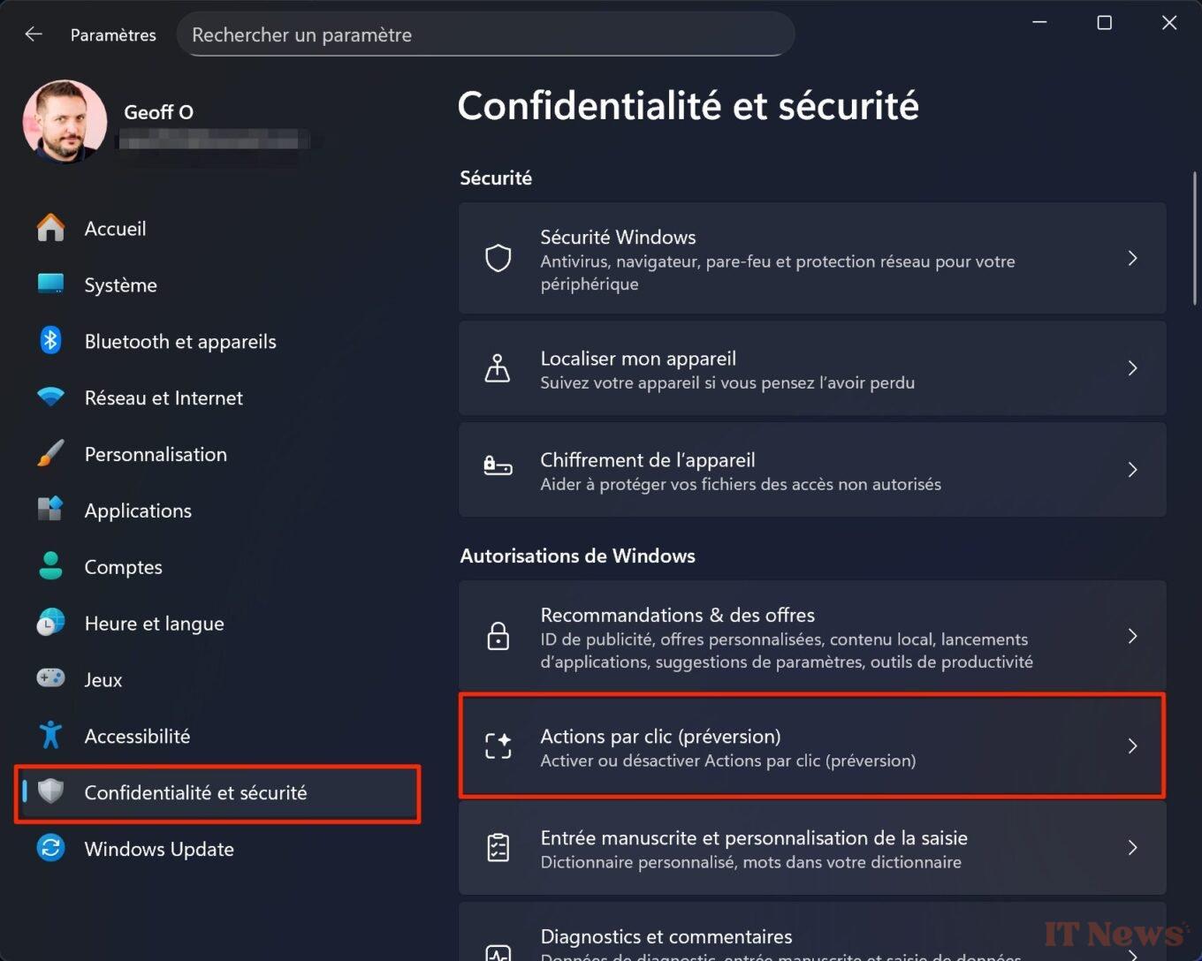
Task: Open Recommandations & des offres chevron
Action: coord(1132,636)
